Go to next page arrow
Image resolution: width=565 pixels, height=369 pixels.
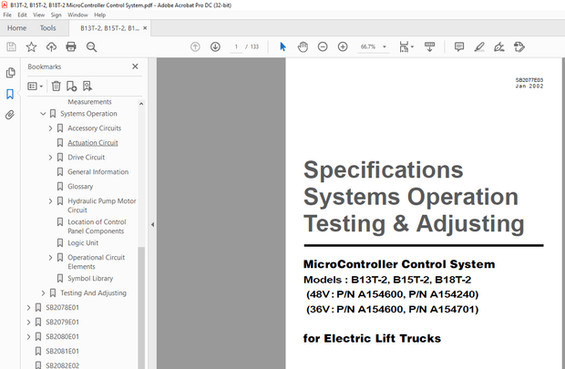pyautogui.click(x=215, y=46)
